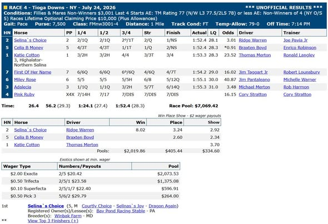Screen dimensions: 328x224
Task: Expand View Top 3 Finishers
Action: pyautogui.click(x=53, y=221)
